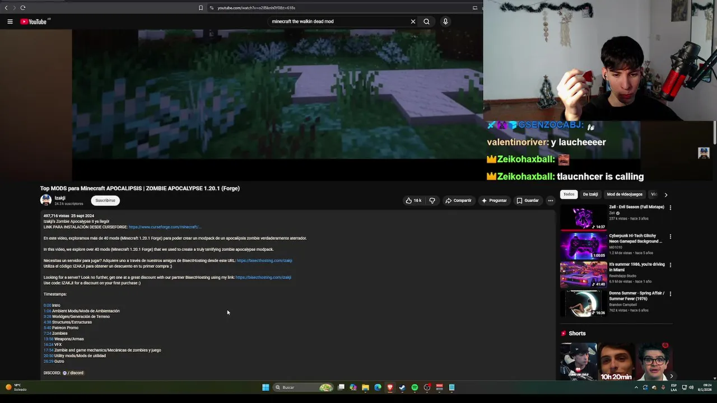Jump to 16:24 VFX timestamp

click(x=49, y=345)
